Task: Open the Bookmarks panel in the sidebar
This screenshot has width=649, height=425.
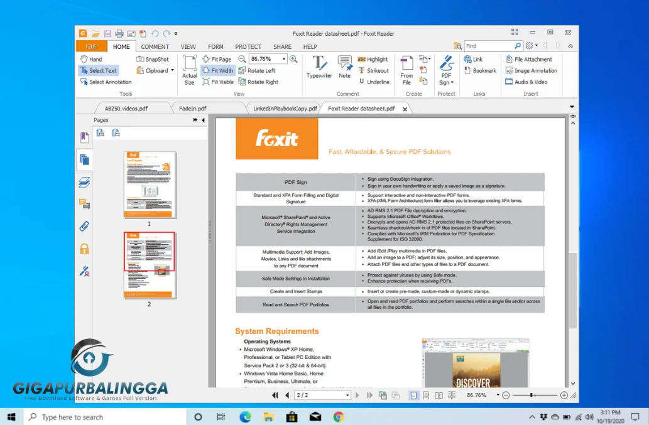Action: 84,137
